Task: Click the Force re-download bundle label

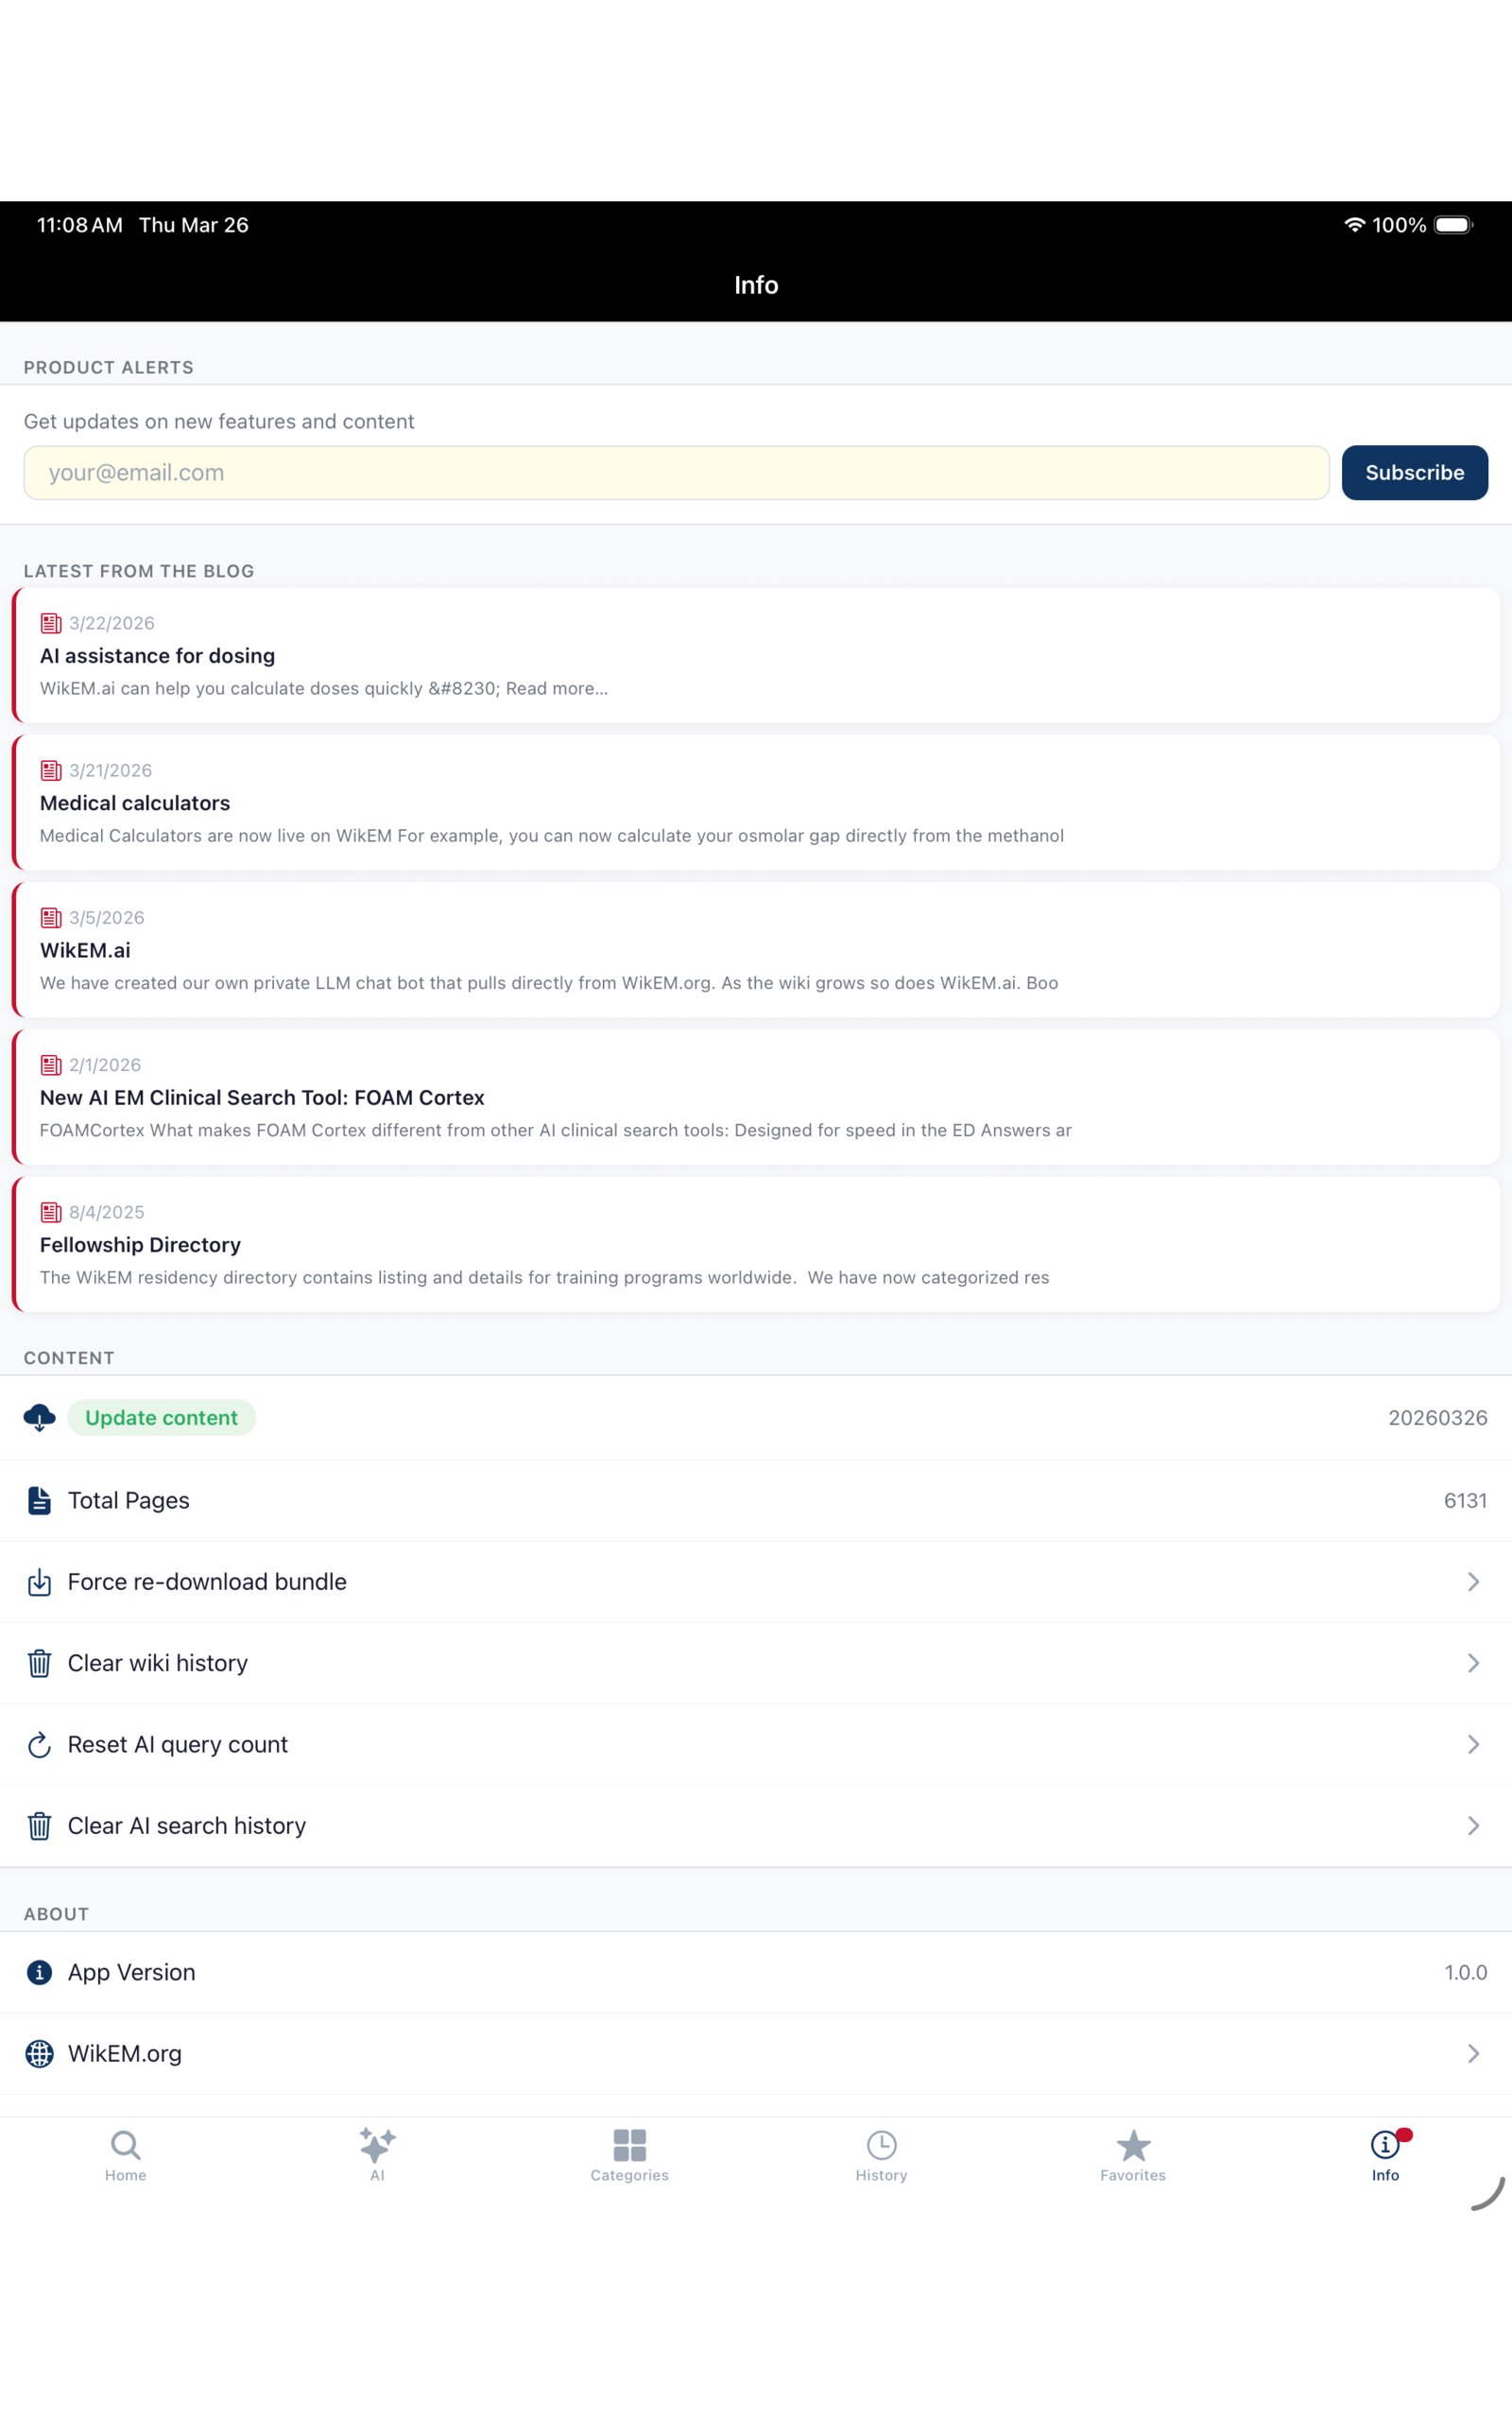Action: pos(207,1581)
